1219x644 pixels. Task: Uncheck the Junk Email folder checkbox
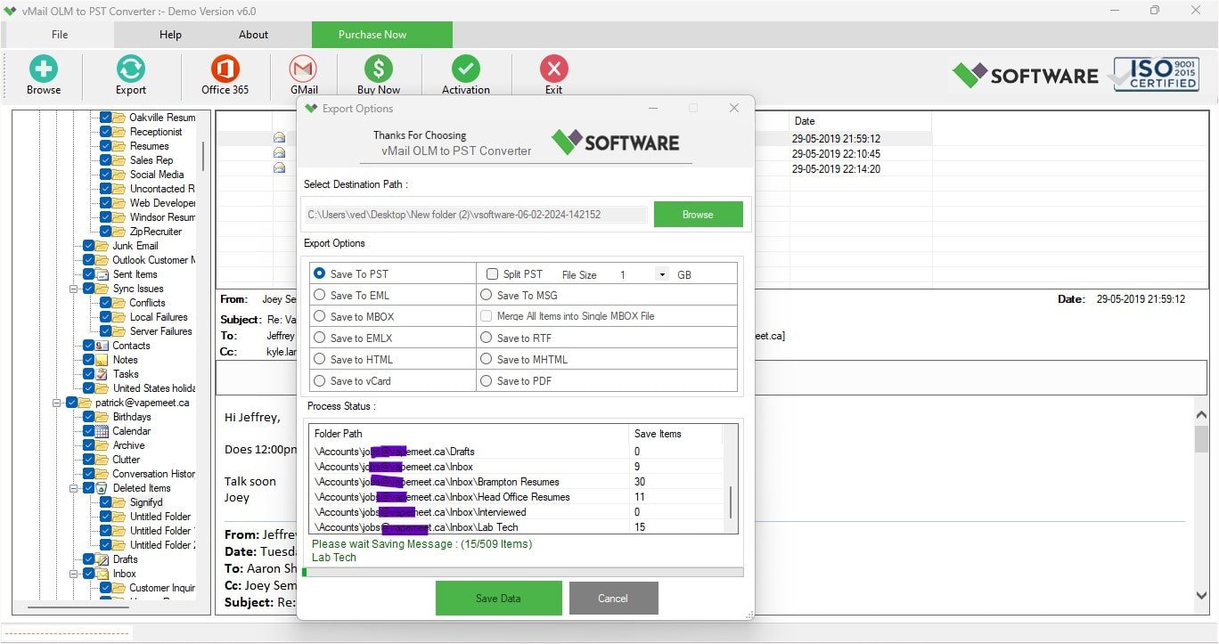coord(89,246)
